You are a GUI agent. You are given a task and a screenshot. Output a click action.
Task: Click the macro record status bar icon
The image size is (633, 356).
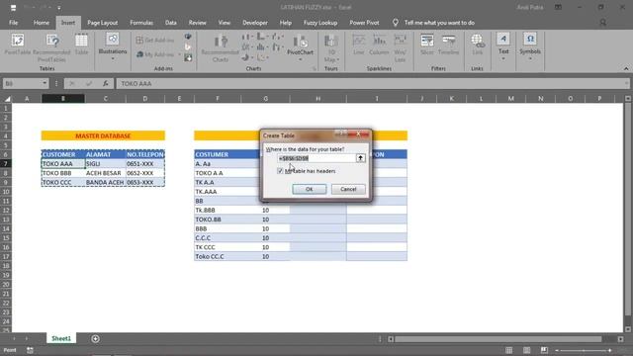click(30, 350)
